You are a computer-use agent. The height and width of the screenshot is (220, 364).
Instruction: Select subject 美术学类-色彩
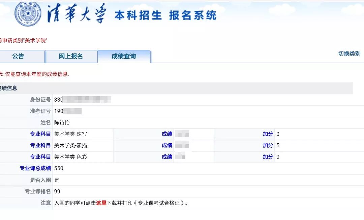(x=70, y=157)
